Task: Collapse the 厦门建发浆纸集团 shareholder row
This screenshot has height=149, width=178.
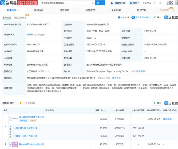Action: (10, 119)
